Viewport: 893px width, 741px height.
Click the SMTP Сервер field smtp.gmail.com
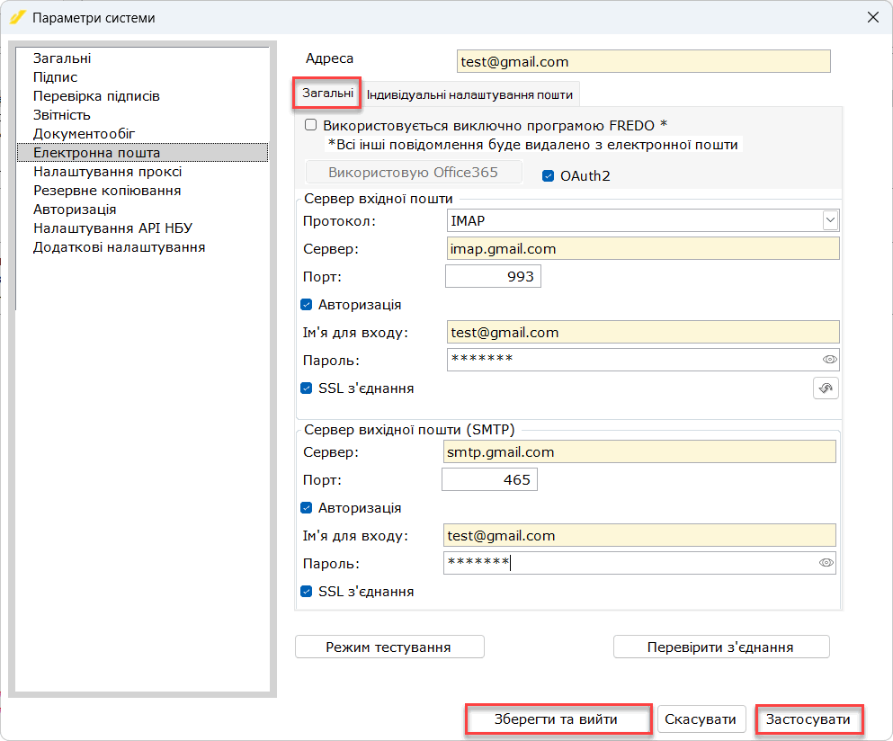pos(639,451)
